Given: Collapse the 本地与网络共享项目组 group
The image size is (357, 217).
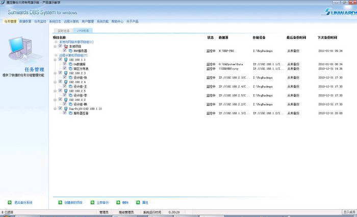Looking at the screenshot, I should coord(56,42).
